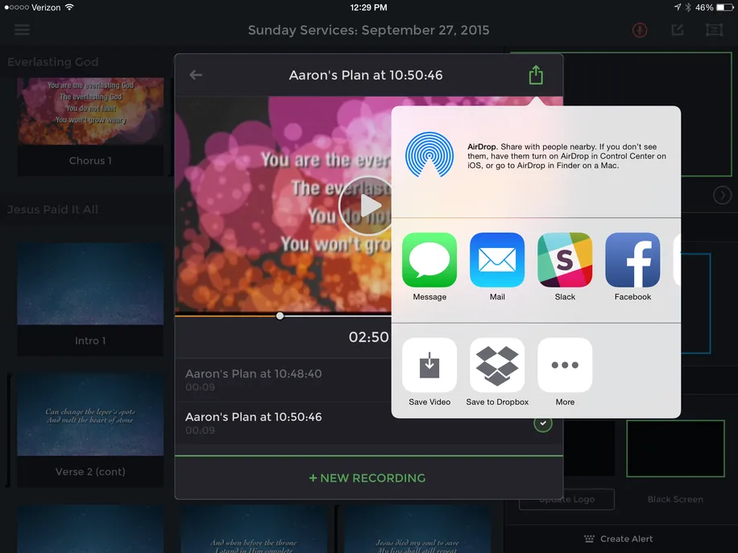The width and height of the screenshot is (738, 553).
Task: Toggle checkmark on 10:50:46 recording
Action: tap(543, 423)
